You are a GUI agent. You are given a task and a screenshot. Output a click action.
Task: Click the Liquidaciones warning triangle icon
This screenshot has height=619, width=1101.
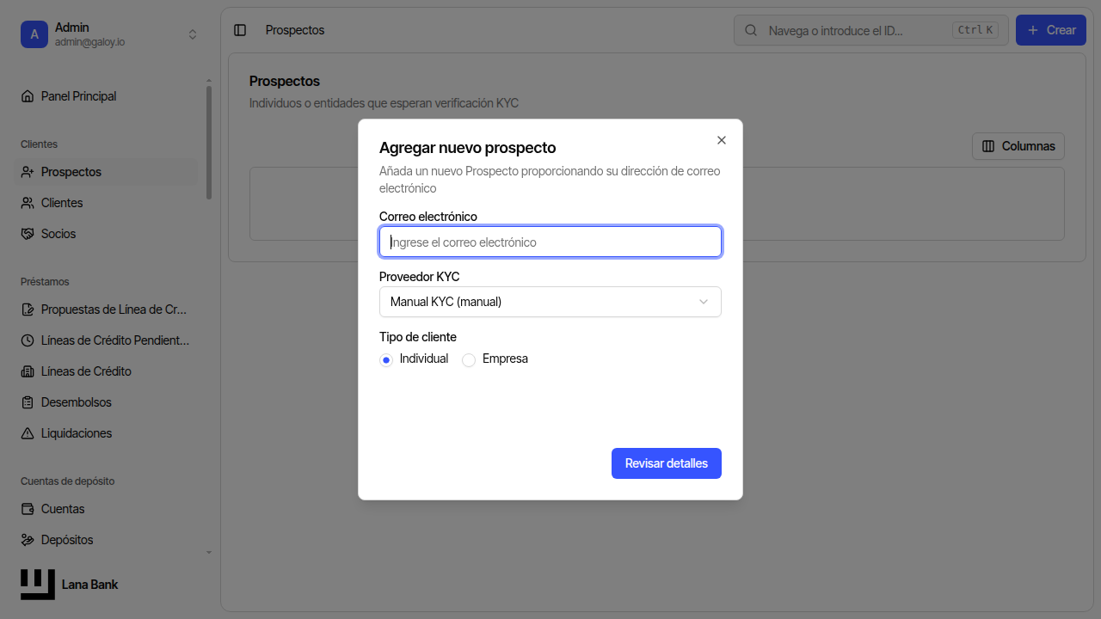click(x=28, y=433)
